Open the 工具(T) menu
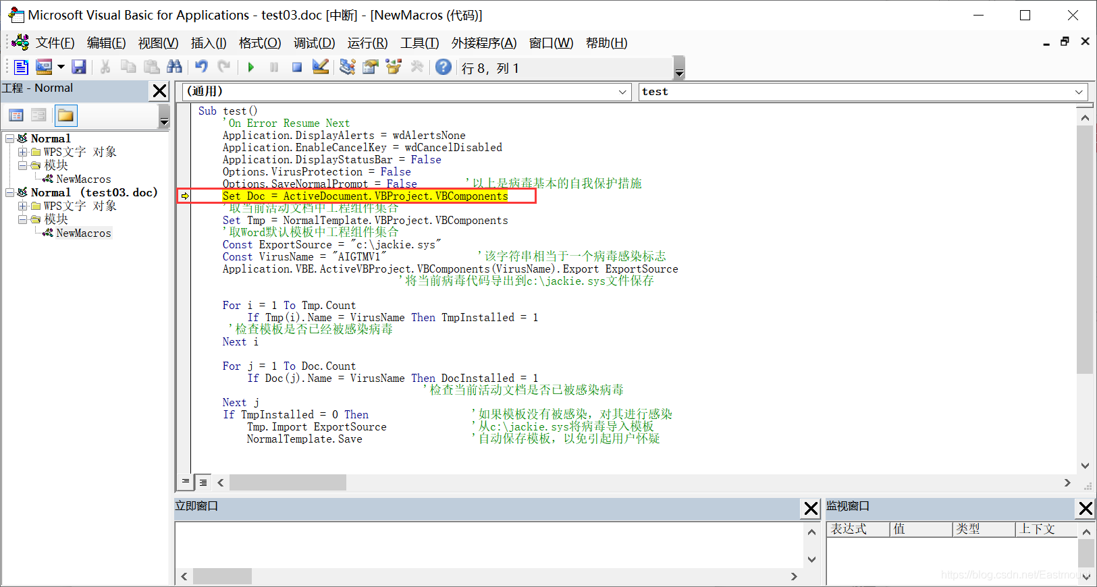The width and height of the screenshot is (1097, 587). (419, 43)
